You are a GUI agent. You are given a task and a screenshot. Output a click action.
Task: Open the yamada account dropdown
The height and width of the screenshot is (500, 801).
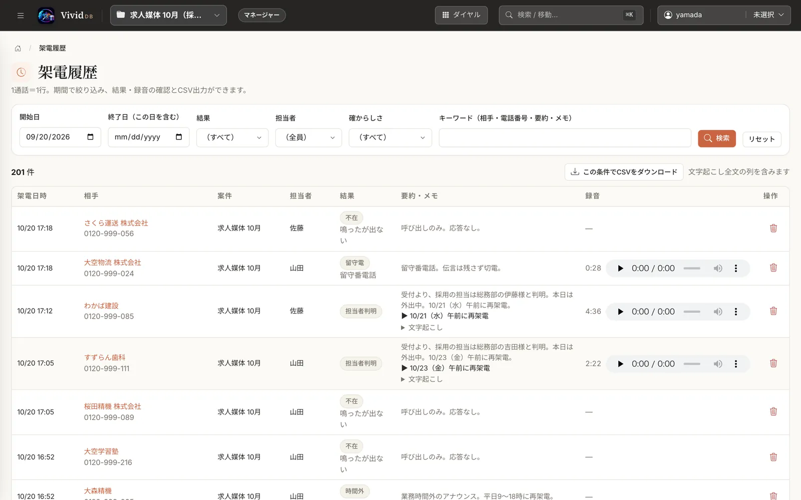coord(724,15)
